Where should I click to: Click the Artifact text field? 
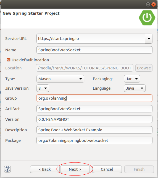(94, 109)
